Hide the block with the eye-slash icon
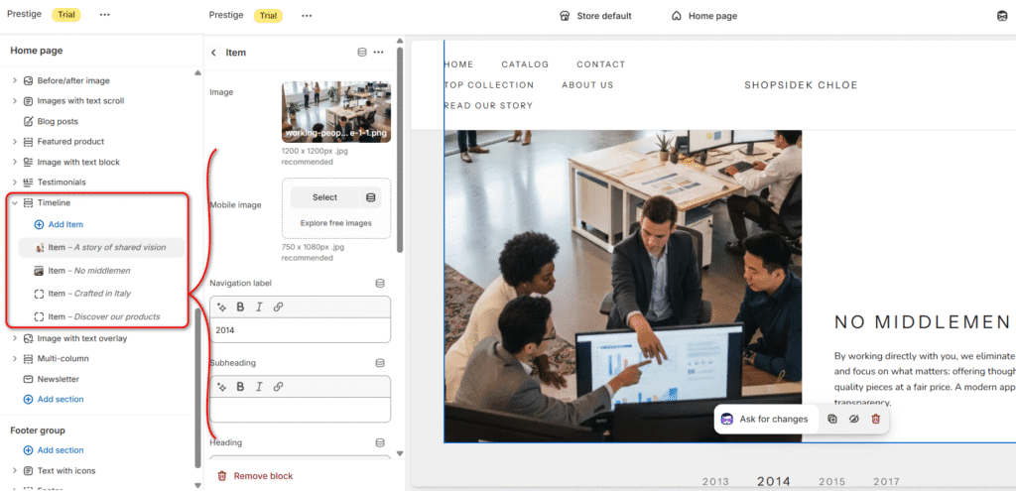 (853, 420)
